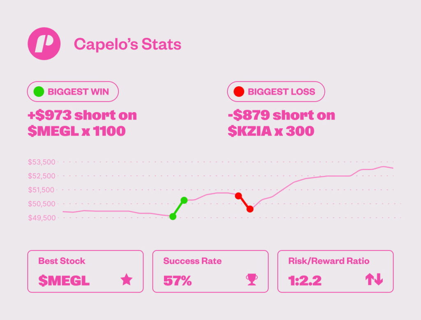Image resolution: width=421 pixels, height=320 pixels.
Task: Click the -$879 short on $KZIA text
Action: point(281,123)
